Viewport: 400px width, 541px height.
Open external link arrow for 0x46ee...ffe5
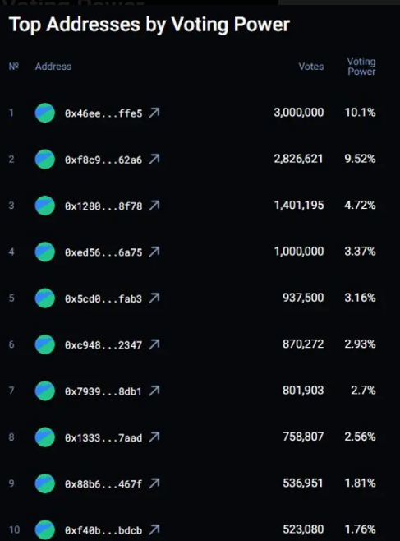tap(154, 113)
